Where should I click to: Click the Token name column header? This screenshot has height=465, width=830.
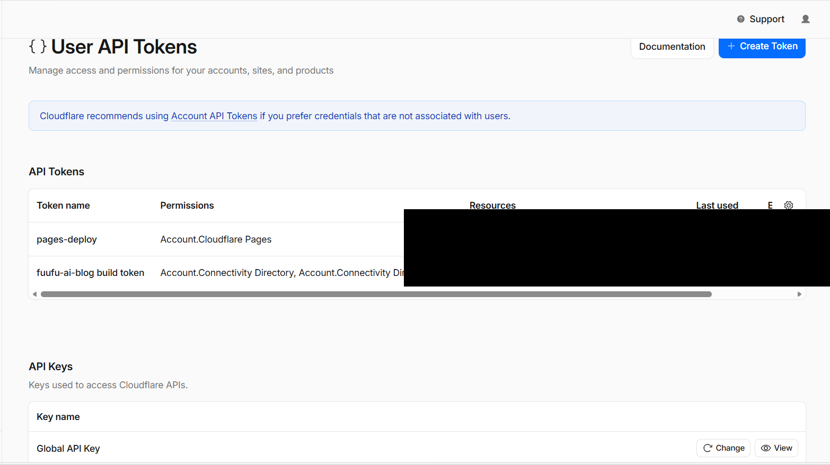pyautogui.click(x=63, y=205)
